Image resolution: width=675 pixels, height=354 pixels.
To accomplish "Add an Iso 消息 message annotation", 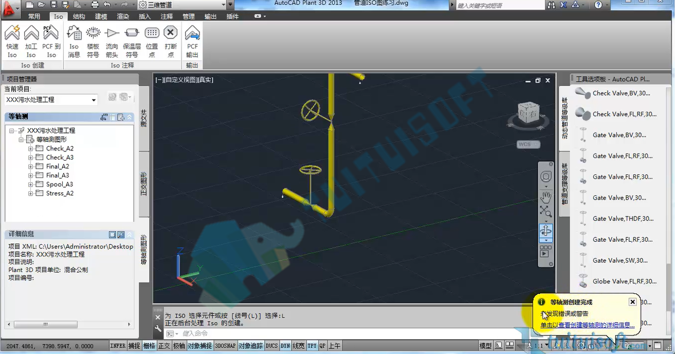I will click(74, 42).
